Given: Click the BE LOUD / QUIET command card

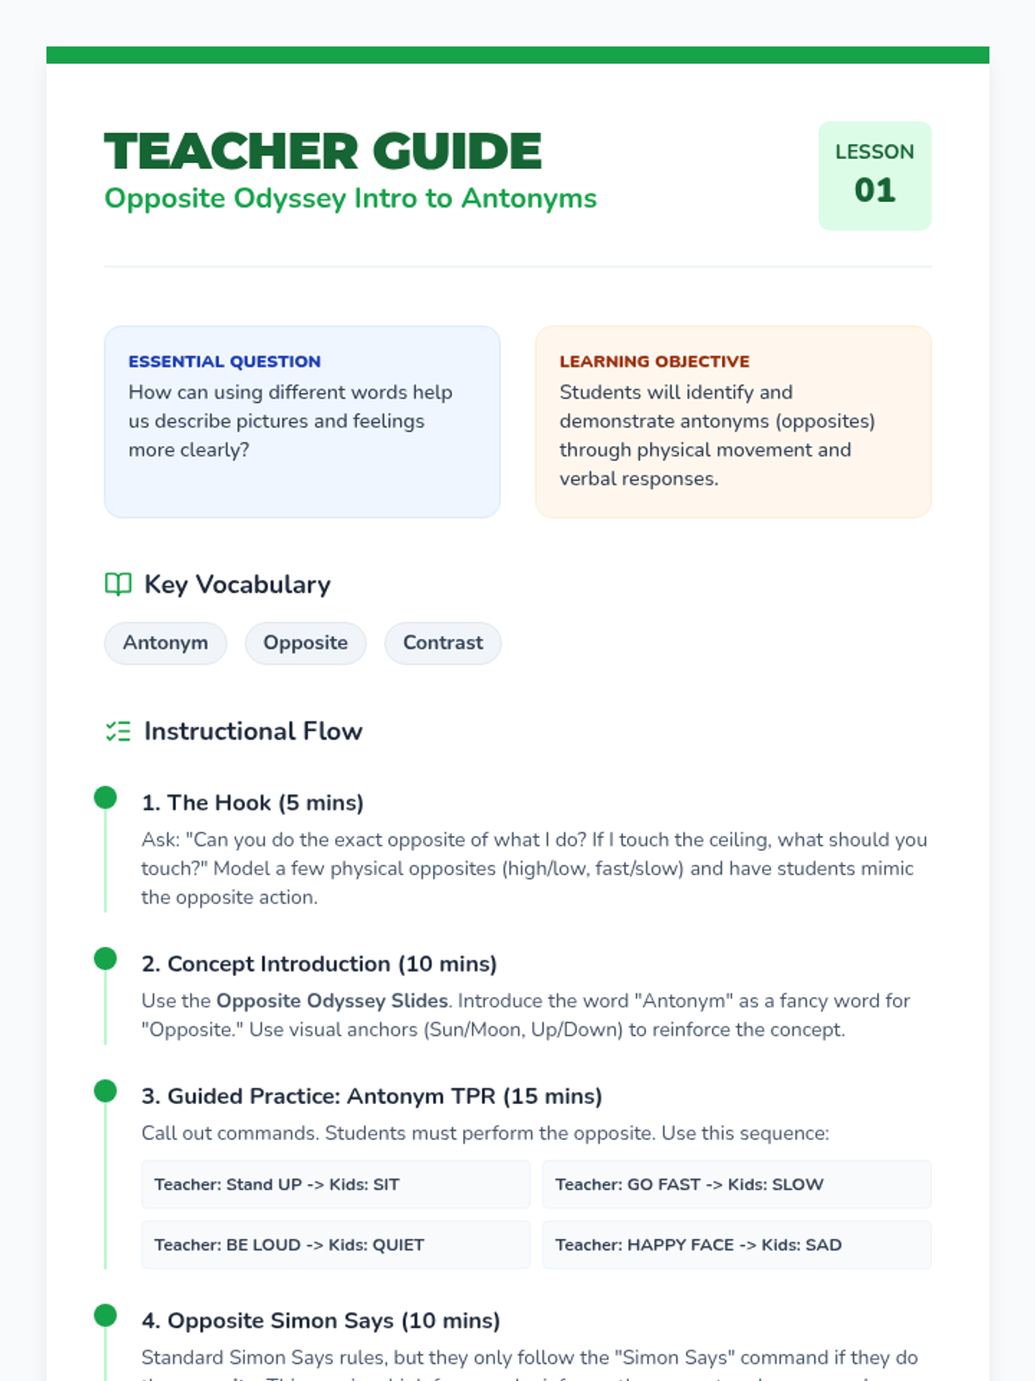Looking at the screenshot, I should 336,1245.
